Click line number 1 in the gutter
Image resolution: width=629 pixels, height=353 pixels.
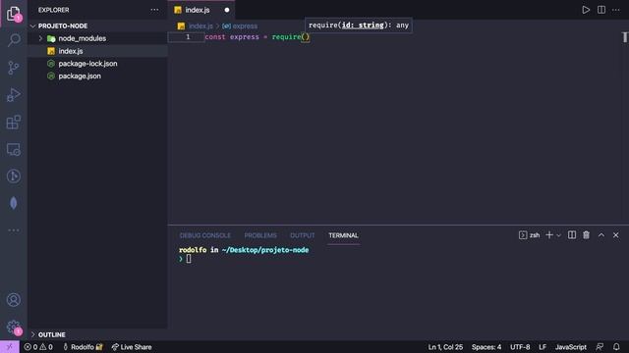(x=188, y=37)
